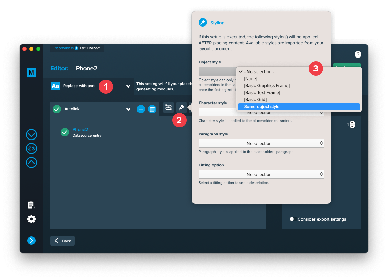Toggle Consider export settings switch
The width and height of the screenshot is (388, 279).
click(293, 219)
